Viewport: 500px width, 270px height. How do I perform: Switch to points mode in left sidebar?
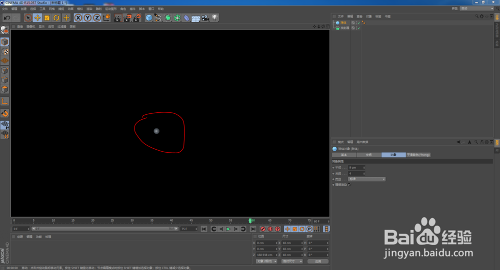(x=5, y=70)
